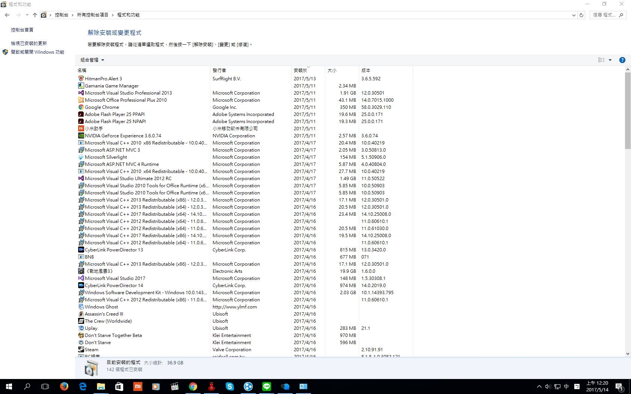Click the Task View taskbar icon
The width and height of the screenshot is (631, 394).
(45, 386)
